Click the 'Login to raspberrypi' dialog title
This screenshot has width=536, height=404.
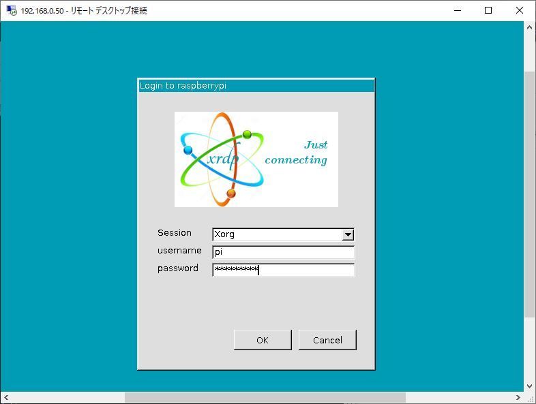183,86
